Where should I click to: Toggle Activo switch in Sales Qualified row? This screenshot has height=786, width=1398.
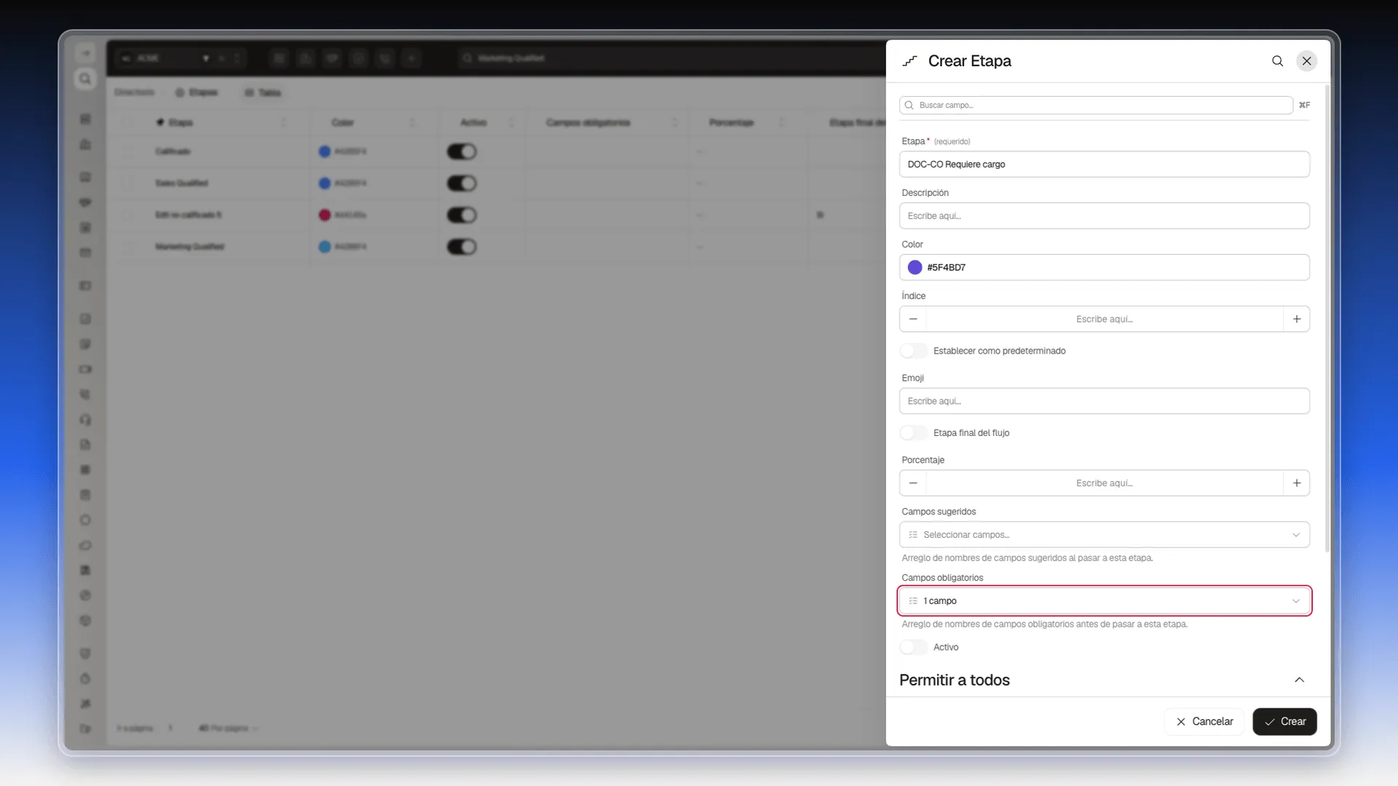pyautogui.click(x=462, y=183)
